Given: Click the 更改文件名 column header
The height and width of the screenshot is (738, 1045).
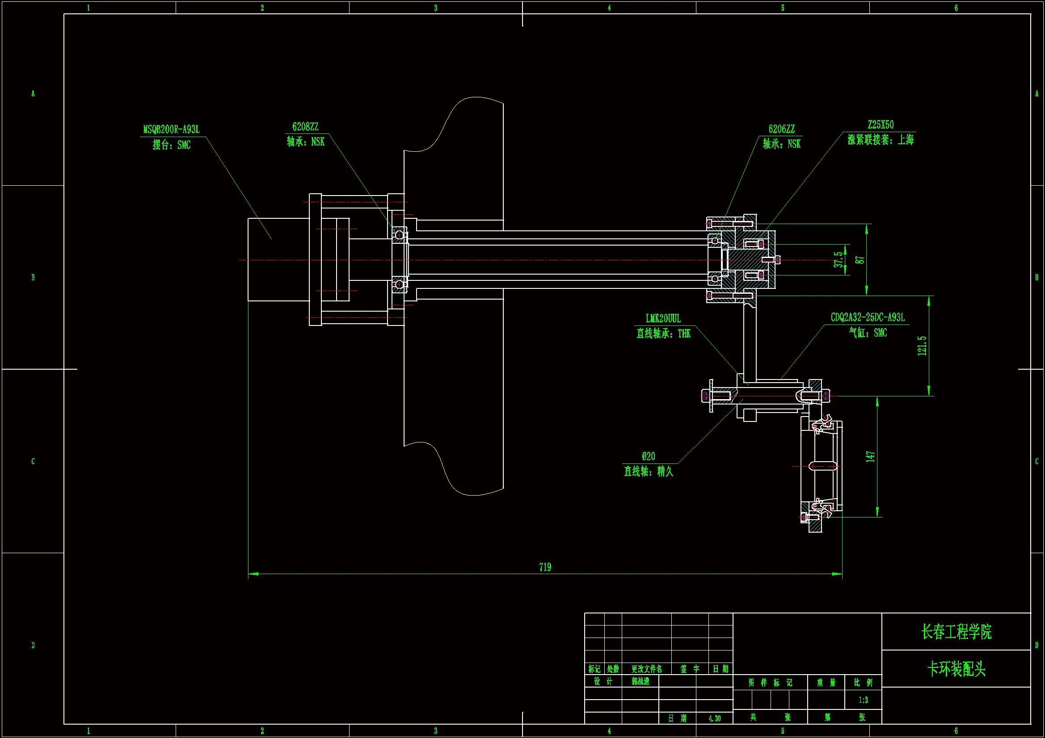Looking at the screenshot, I should [646, 669].
